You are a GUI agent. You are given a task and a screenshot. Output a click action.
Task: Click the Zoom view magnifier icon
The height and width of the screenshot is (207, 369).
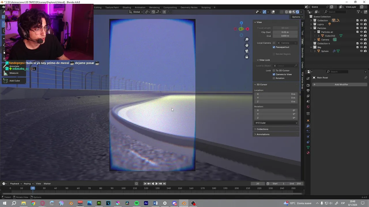point(247,39)
